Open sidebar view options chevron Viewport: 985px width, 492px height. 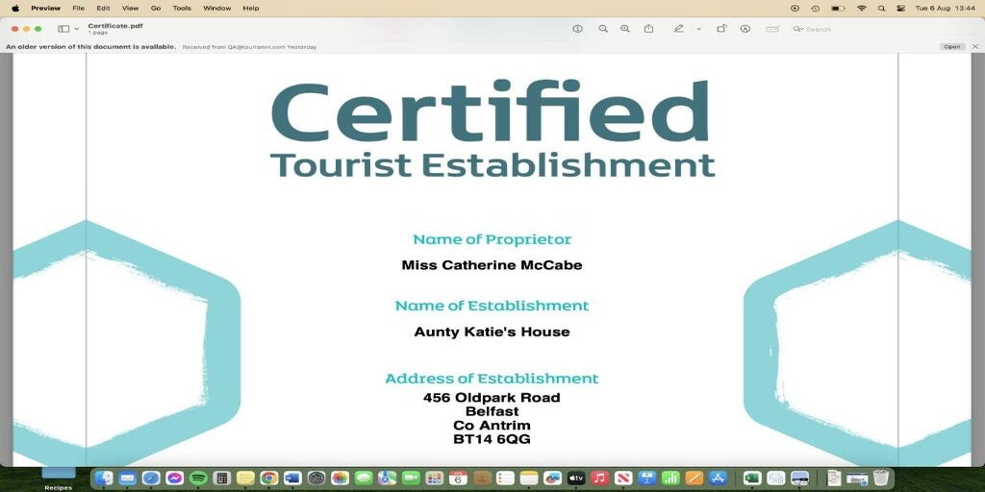point(77,29)
